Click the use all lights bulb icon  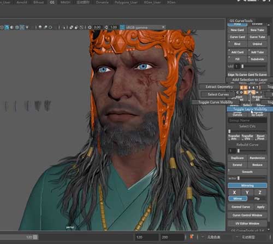pyautogui.click(x=27, y=27)
